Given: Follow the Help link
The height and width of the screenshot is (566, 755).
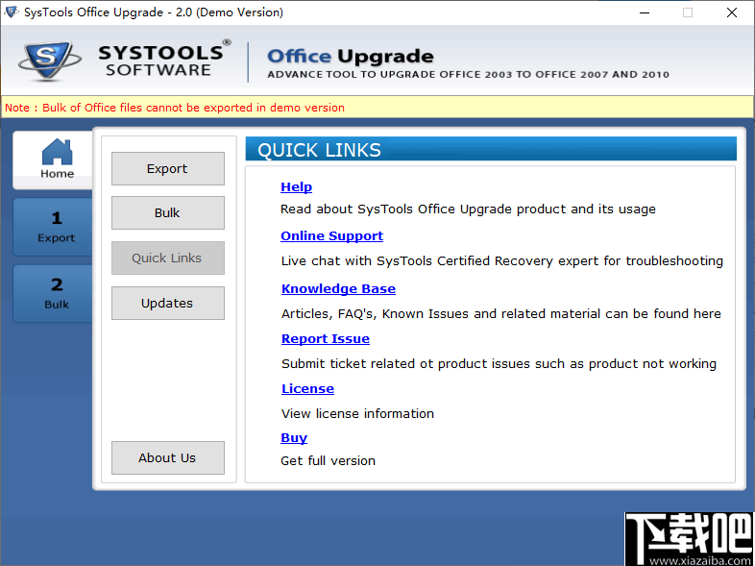Looking at the screenshot, I should point(296,186).
